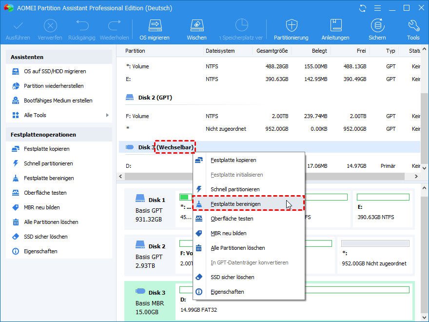This screenshot has height=322, width=429.
Task: Choose SSD sicher löschen in context menu
Action: click(x=249, y=277)
